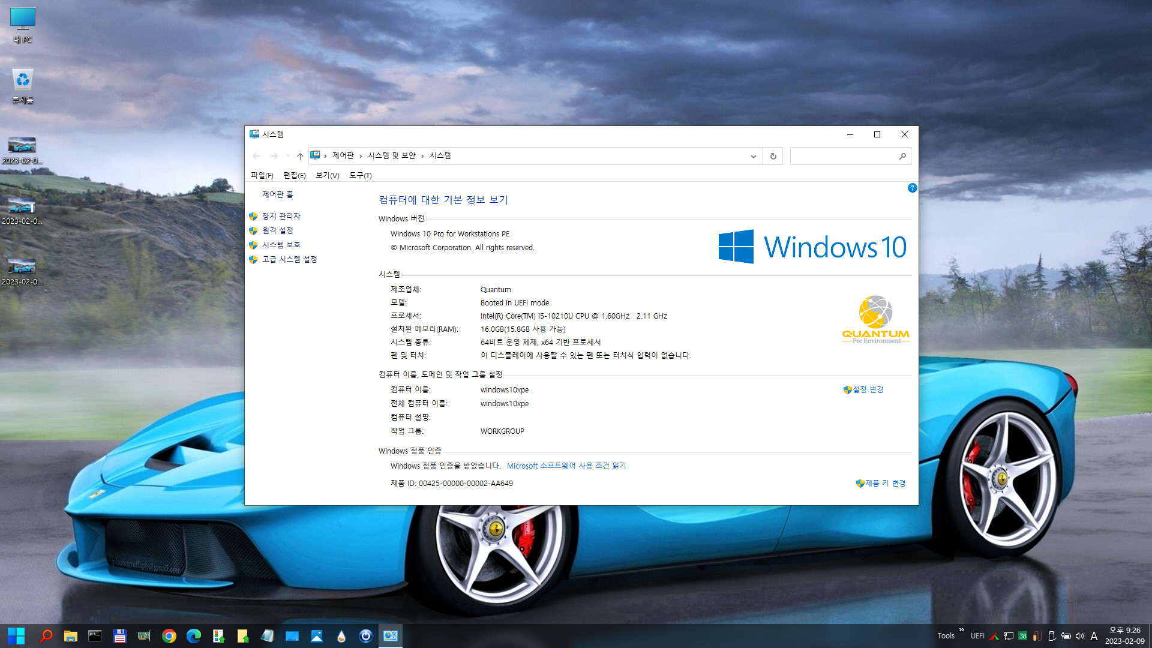Click the green 38 temperature tray icon
The image size is (1152, 648).
pos(1023,636)
